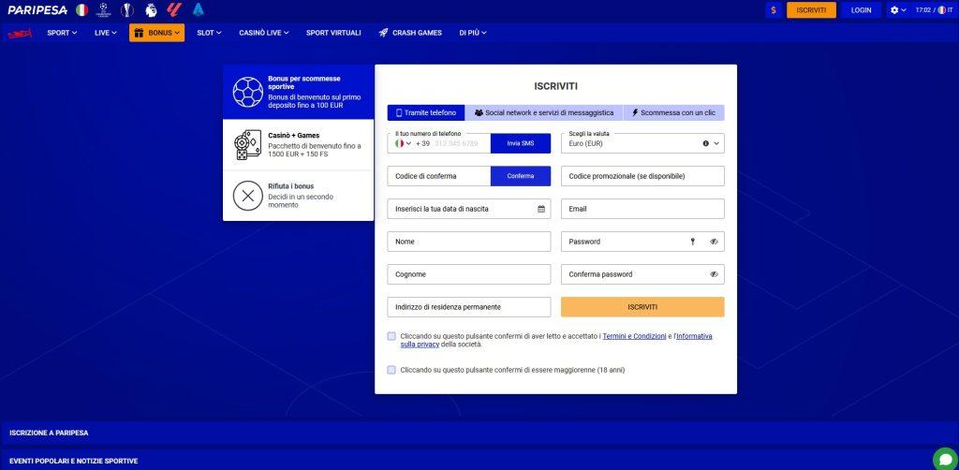Viewport: 959px width, 470px height.
Task: Expand the Euro (EUR) currency dropdown
Action: 717,143
